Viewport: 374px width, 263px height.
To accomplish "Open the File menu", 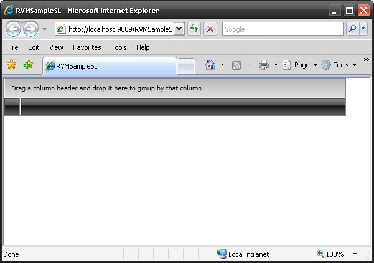I will [13, 47].
